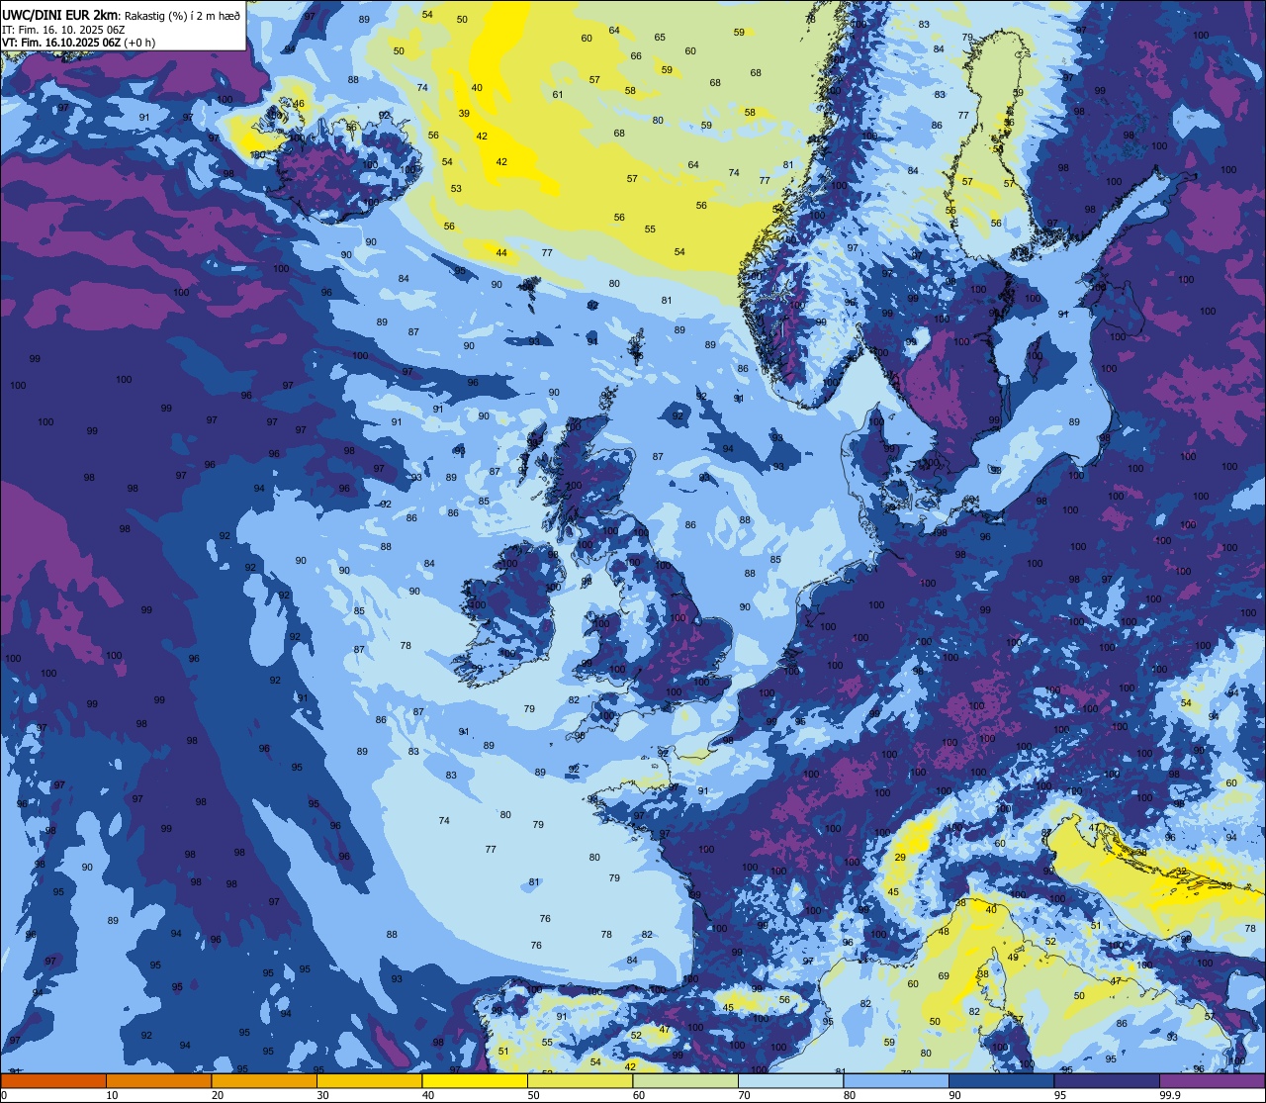Click the humidity value '61' on the map
1266x1103 pixels.
tap(558, 95)
